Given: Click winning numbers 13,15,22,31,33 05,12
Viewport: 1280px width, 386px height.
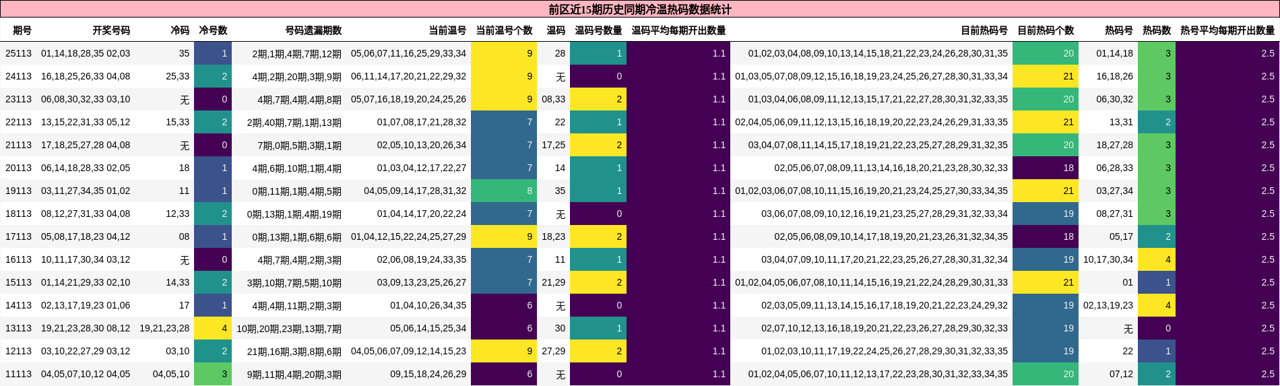Looking at the screenshot, I should pos(86,122).
